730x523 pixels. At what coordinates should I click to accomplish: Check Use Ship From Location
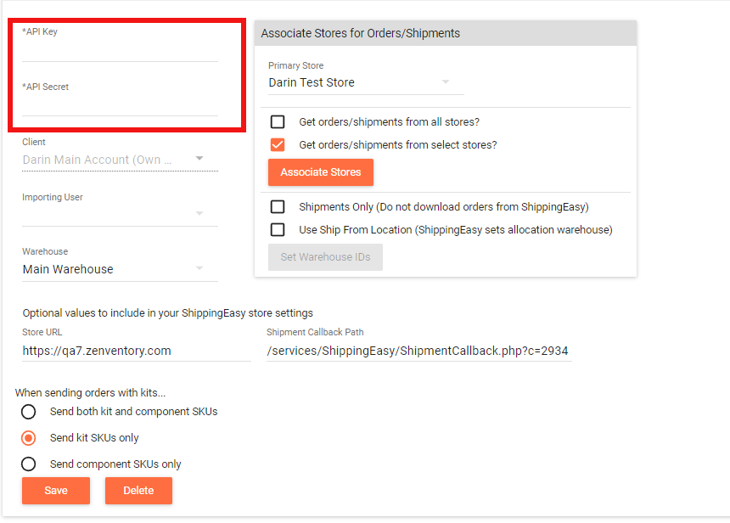tap(277, 229)
